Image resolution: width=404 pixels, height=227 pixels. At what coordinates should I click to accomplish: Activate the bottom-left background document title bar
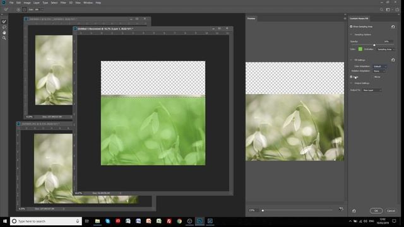[x=44, y=124]
